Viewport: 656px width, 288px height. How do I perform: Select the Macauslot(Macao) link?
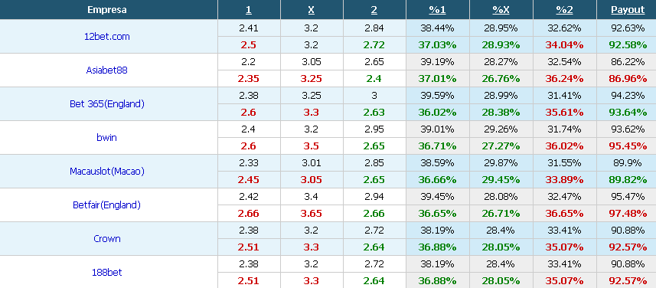(106, 172)
